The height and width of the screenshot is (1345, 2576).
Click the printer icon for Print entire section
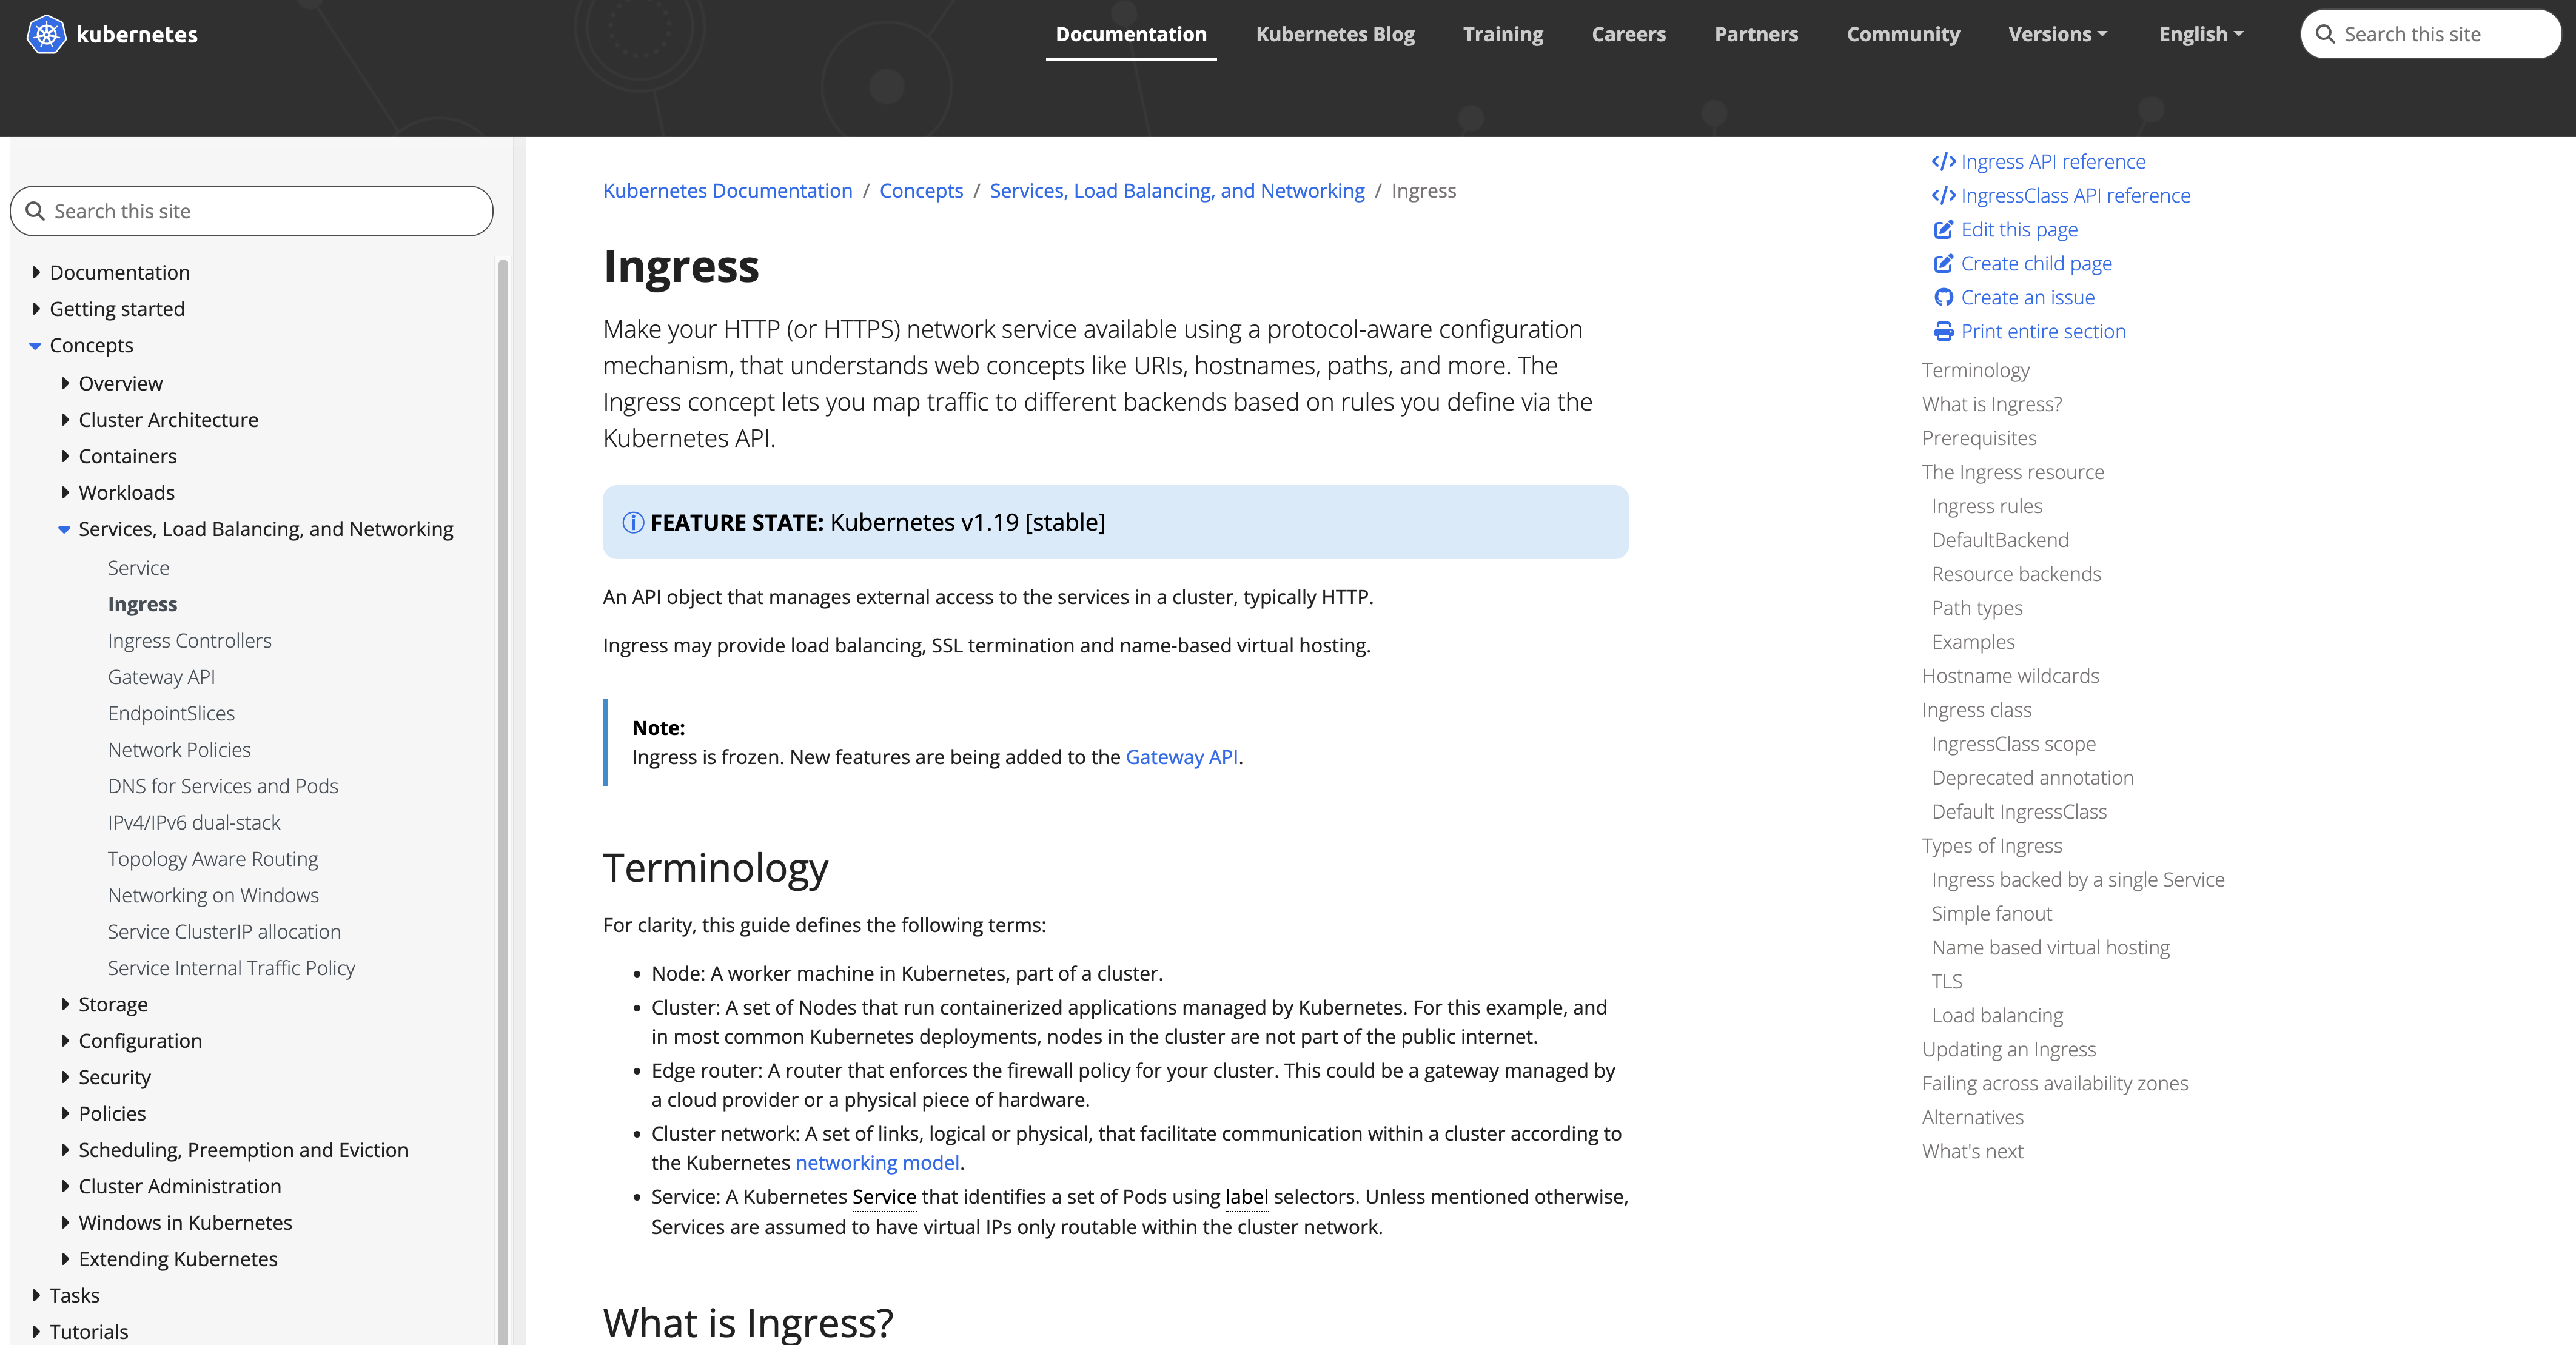click(1943, 332)
